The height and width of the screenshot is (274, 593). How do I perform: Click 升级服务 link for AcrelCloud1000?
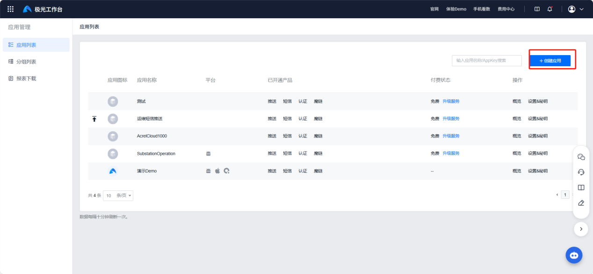pyautogui.click(x=451, y=136)
